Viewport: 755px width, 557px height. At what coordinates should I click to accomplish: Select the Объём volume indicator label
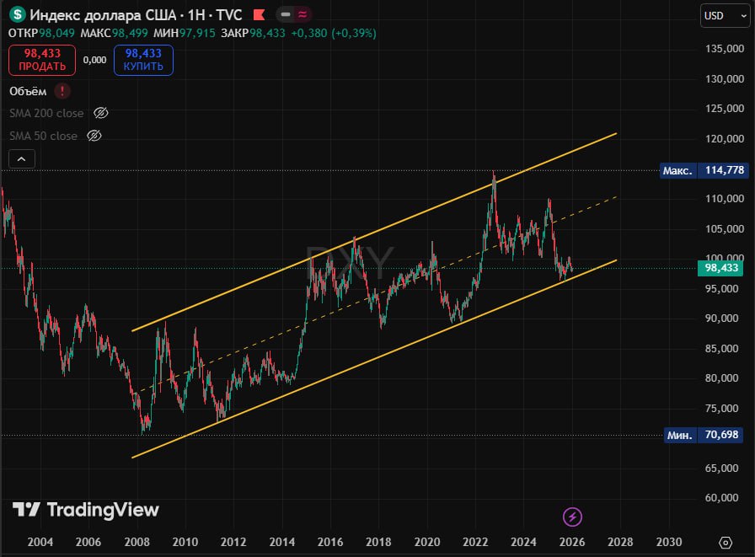coord(28,91)
